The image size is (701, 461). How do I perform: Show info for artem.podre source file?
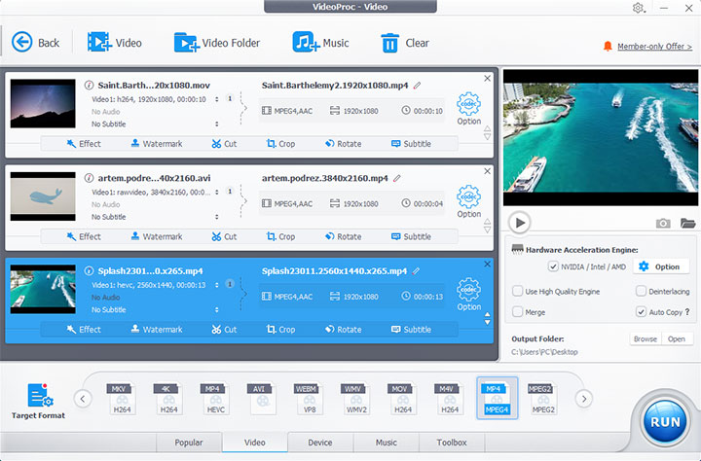[x=89, y=178]
